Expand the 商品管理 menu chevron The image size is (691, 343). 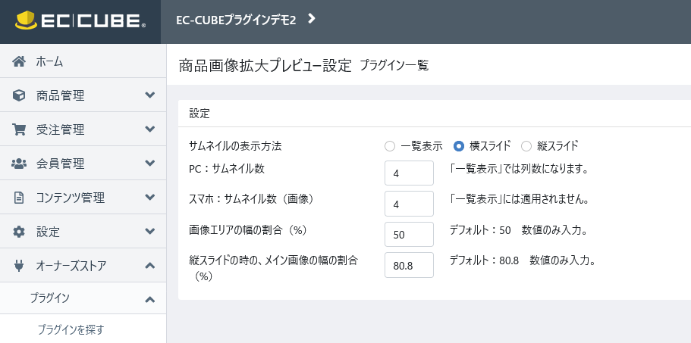point(150,95)
